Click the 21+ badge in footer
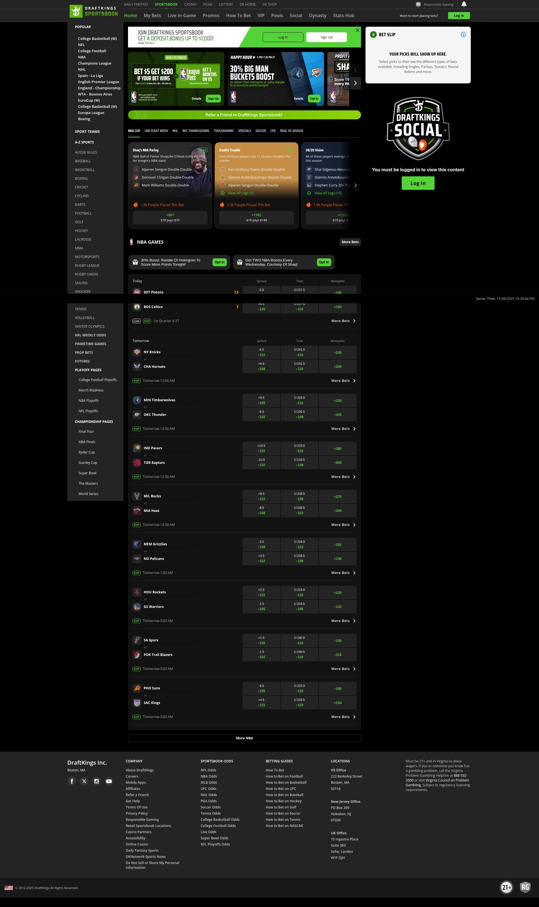The image size is (539, 907). click(506, 887)
